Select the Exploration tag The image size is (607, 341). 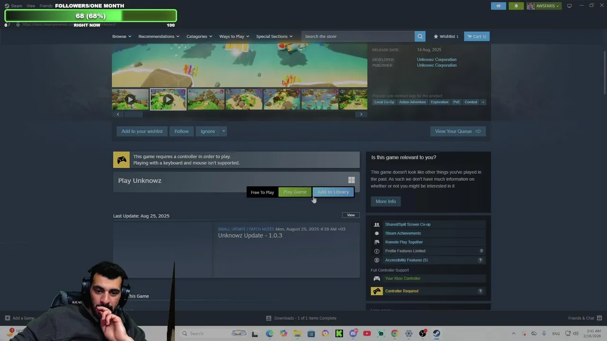tap(440, 102)
